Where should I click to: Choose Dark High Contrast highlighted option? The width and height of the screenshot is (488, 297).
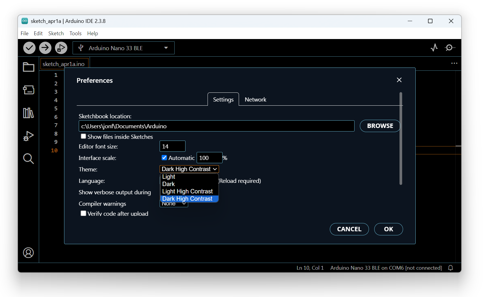point(189,199)
